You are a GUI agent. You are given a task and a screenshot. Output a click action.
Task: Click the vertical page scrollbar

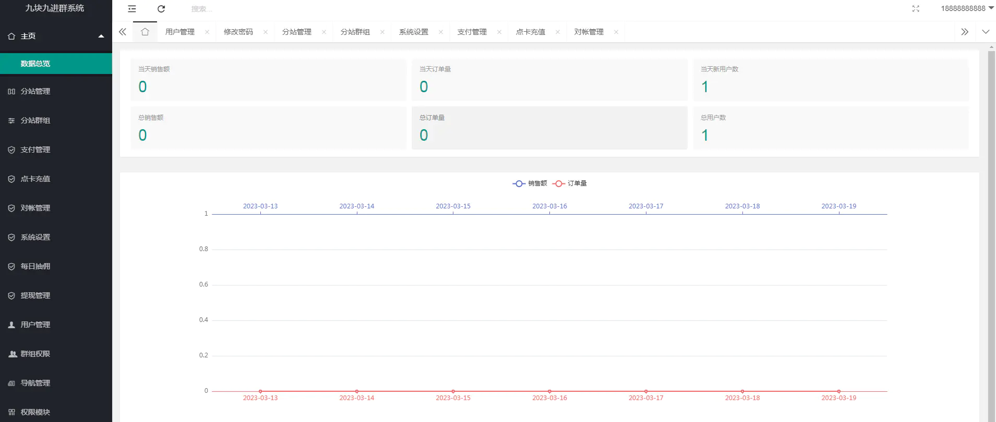[x=991, y=208]
